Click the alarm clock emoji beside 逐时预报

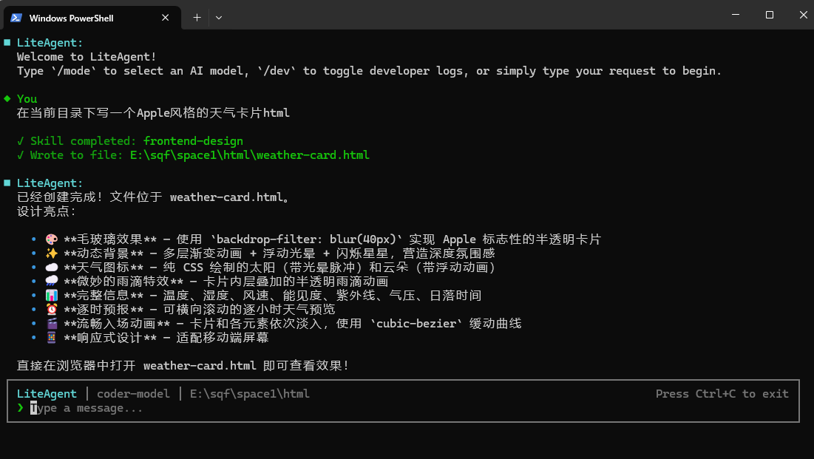(51, 310)
